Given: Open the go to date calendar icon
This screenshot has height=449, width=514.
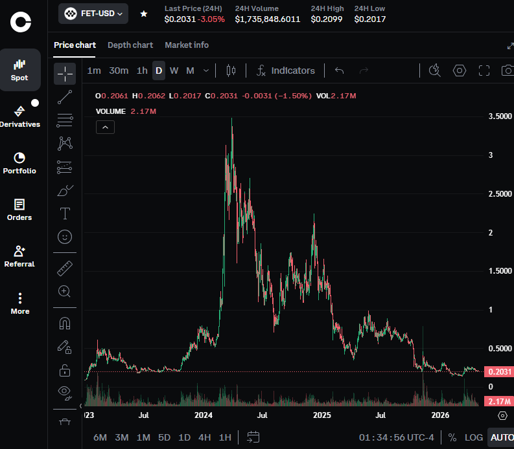Looking at the screenshot, I should point(253,437).
